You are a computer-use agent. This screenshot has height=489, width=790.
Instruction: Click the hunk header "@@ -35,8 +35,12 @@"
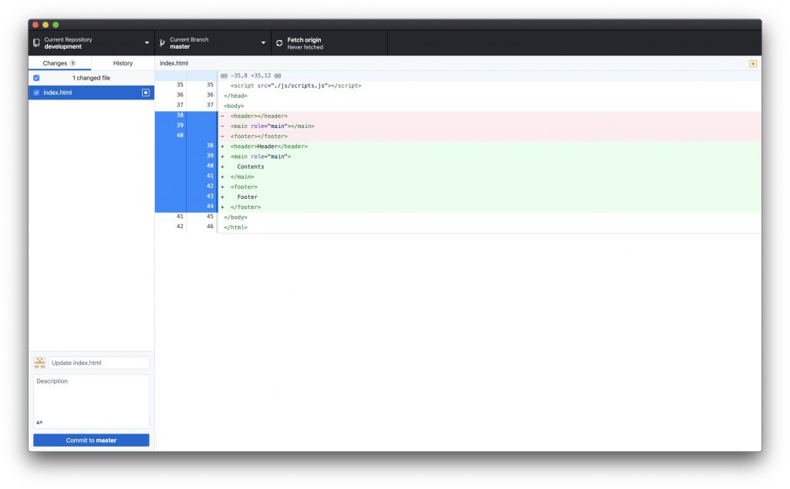pyautogui.click(x=251, y=76)
